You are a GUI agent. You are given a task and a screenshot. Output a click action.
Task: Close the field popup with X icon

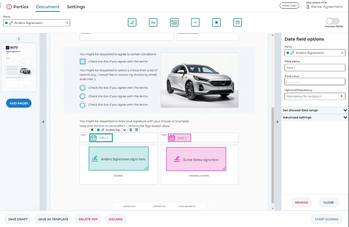click(x=92, y=130)
